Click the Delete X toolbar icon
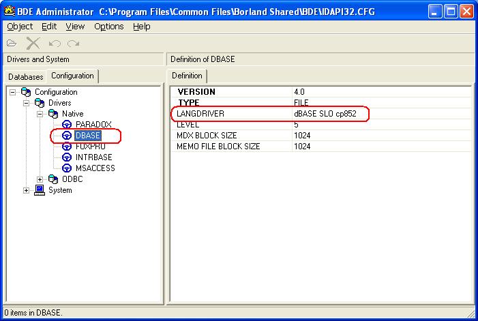The height and width of the screenshot is (321, 478). coord(33,43)
